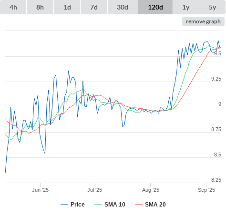The height and width of the screenshot is (217, 226).
Task: Select the Aug '25 date marker
Action: [x=151, y=190]
